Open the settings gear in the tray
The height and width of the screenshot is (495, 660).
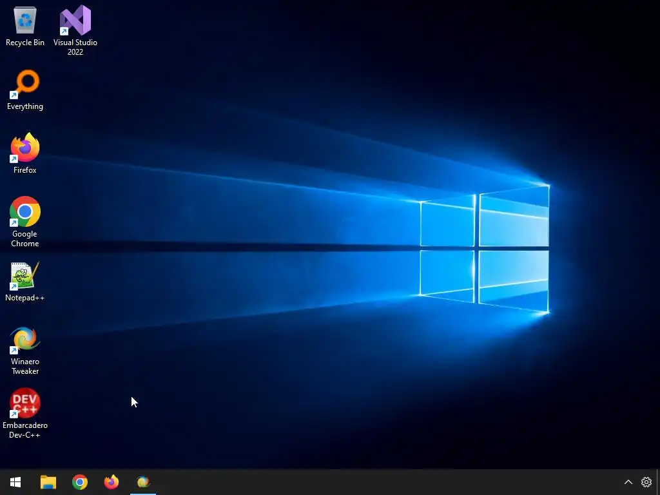pos(646,482)
